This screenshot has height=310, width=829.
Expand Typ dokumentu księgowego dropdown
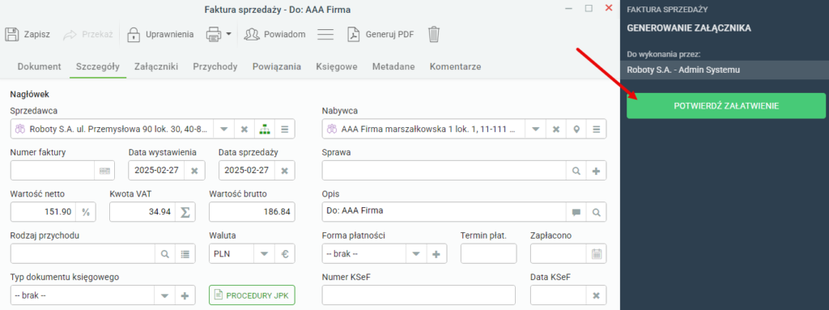coord(165,295)
